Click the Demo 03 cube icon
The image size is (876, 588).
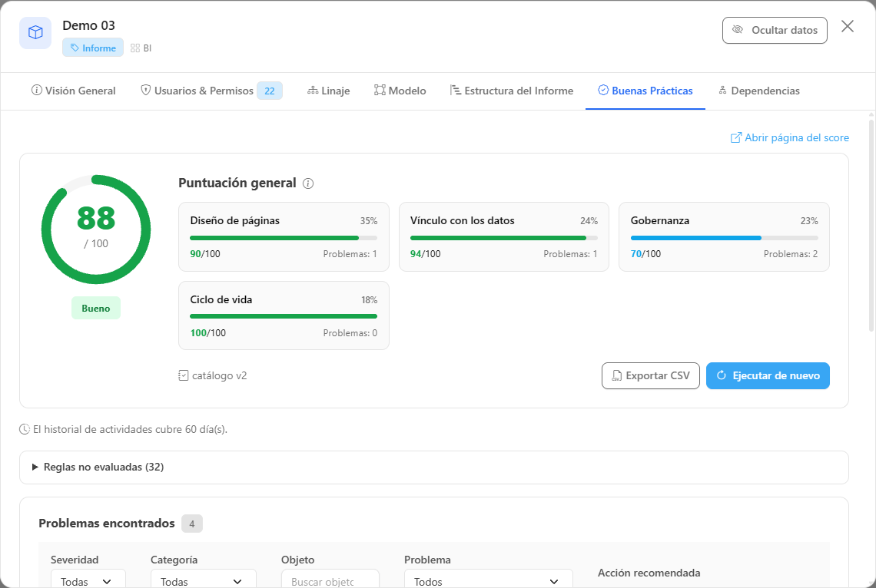point(35,32)
